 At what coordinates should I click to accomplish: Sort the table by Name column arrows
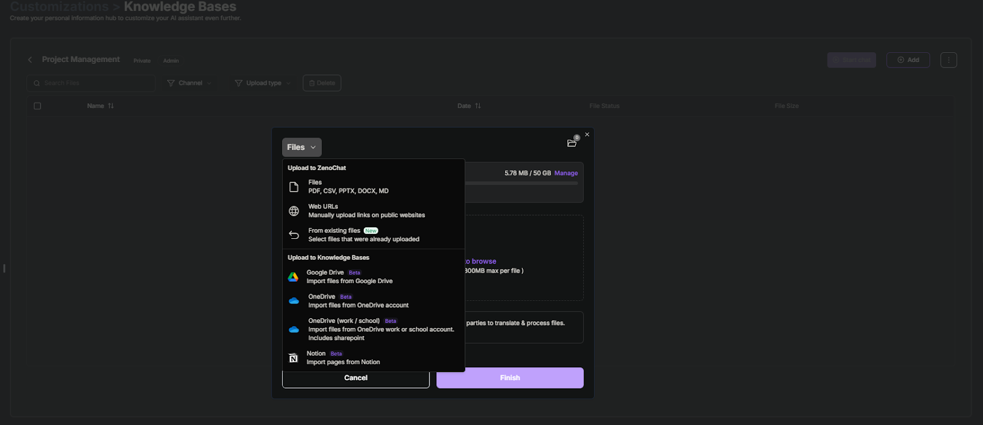pyautogui.click(x=111, y=106)
